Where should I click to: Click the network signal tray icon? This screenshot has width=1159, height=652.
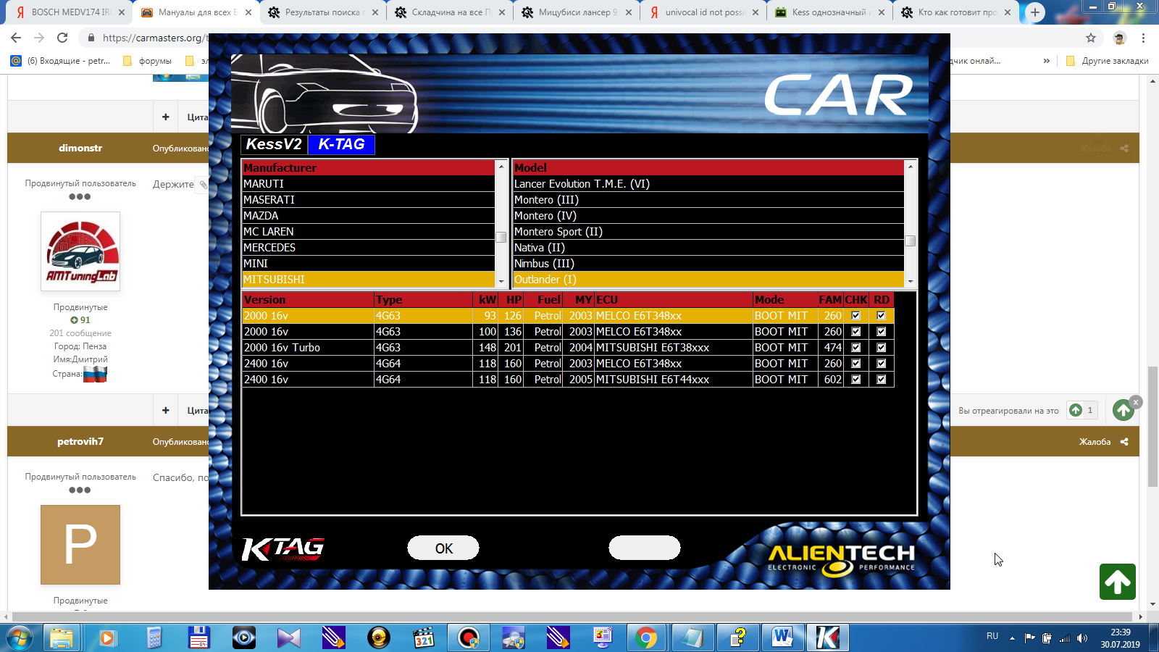(x=1065, y=638)
